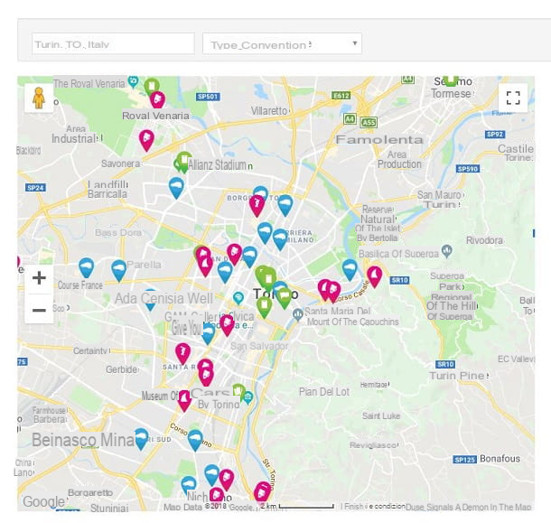
Task: Click the SP501 road badge
Action: pyautogui.click(x=208, y=97)
